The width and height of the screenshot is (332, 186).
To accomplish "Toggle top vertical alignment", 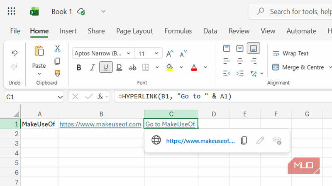I will point(227,48).
